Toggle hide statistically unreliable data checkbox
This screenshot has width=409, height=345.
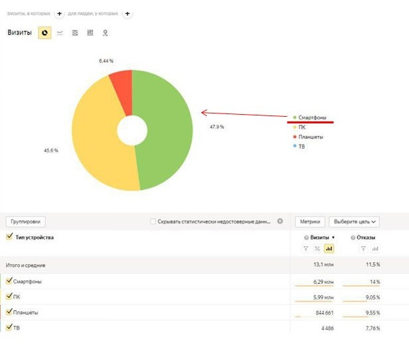point(153,222)
